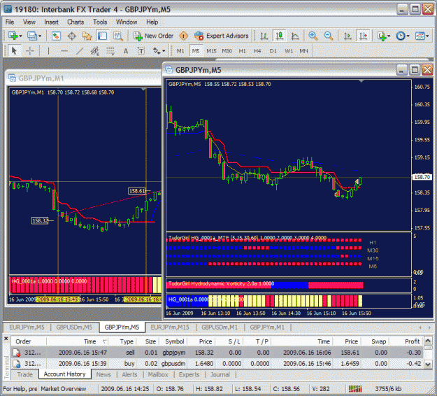Switch to M1 timeframe
This screenshot has height=396, width=437.
[180, 51]
